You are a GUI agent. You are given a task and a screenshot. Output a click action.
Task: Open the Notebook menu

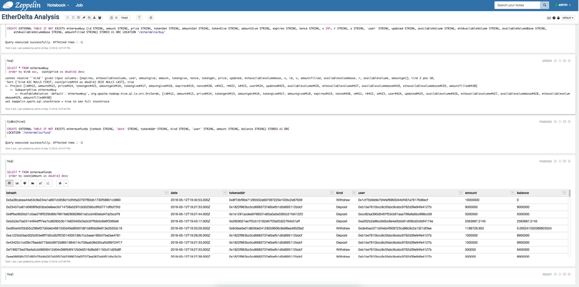pos(58,5)
